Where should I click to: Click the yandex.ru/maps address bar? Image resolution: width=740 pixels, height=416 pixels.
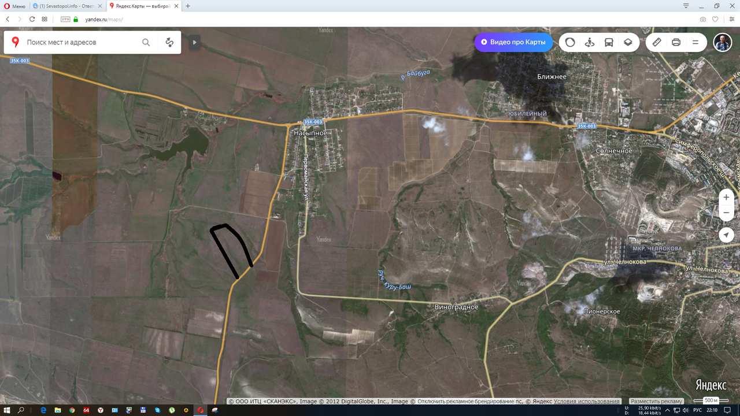(104, 19)
